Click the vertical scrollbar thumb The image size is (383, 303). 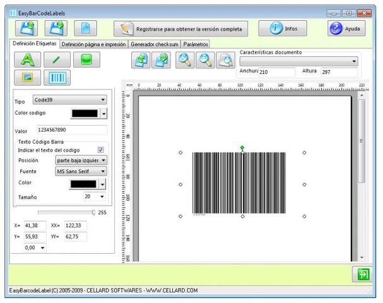(x=362, y=141)
